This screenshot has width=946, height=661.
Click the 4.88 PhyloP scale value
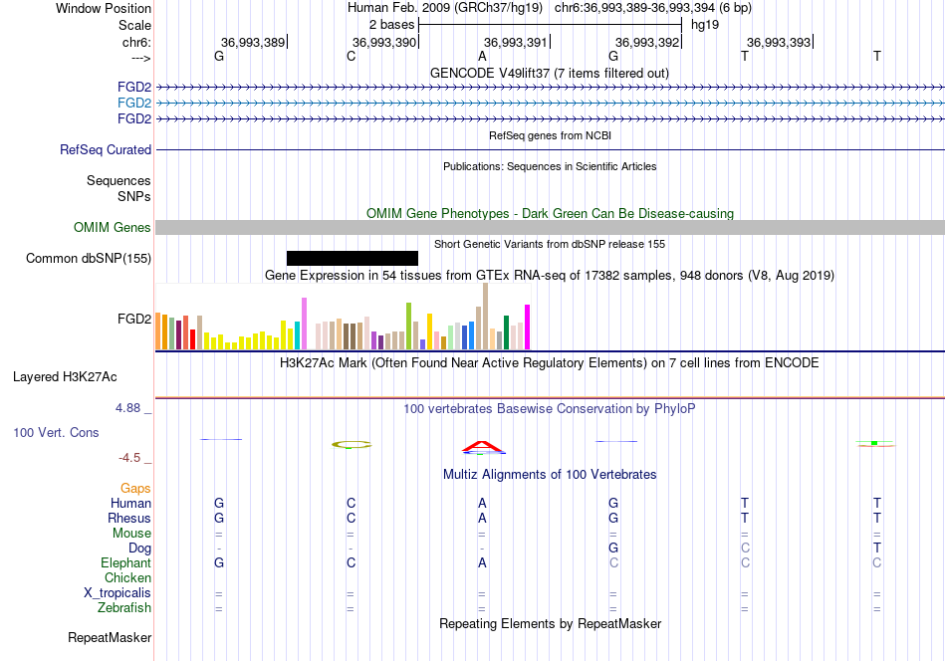127,408
